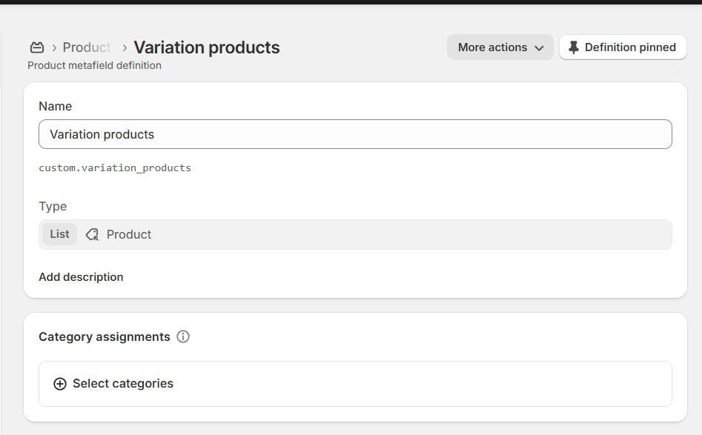Click the chevron after the breadcrumb home icon
702x435 pixels.
coord(54,48)
